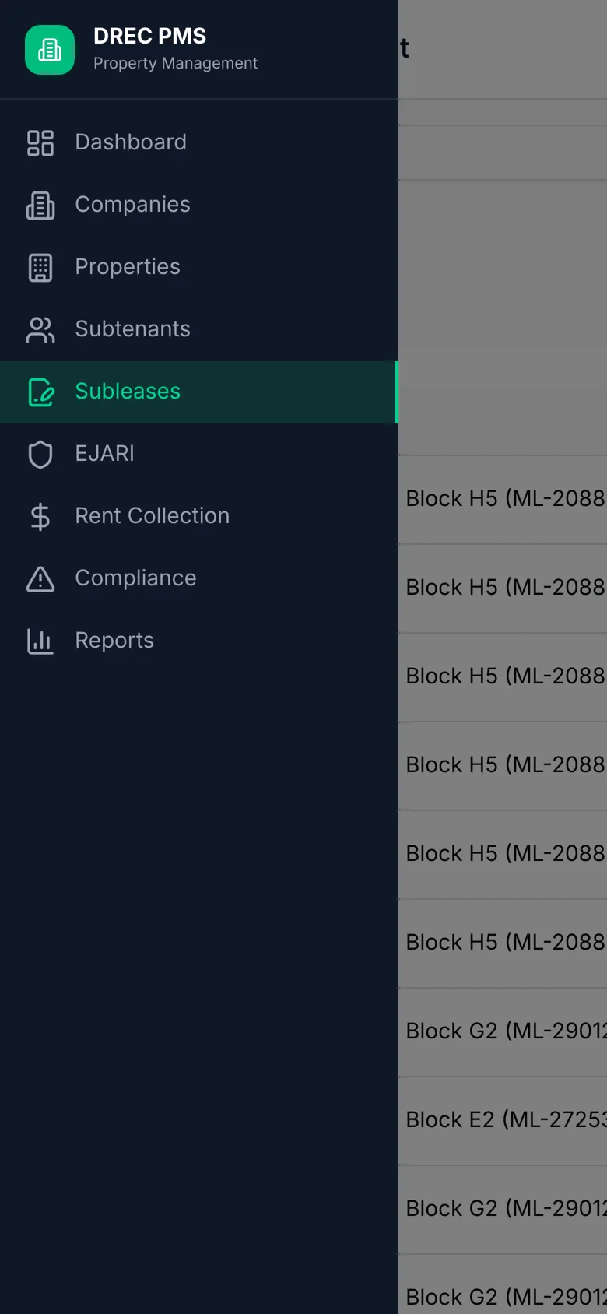This screenshot has width=607, height=1314.
Task: Click the Subtenants people icon
Action: pos(40,330)
